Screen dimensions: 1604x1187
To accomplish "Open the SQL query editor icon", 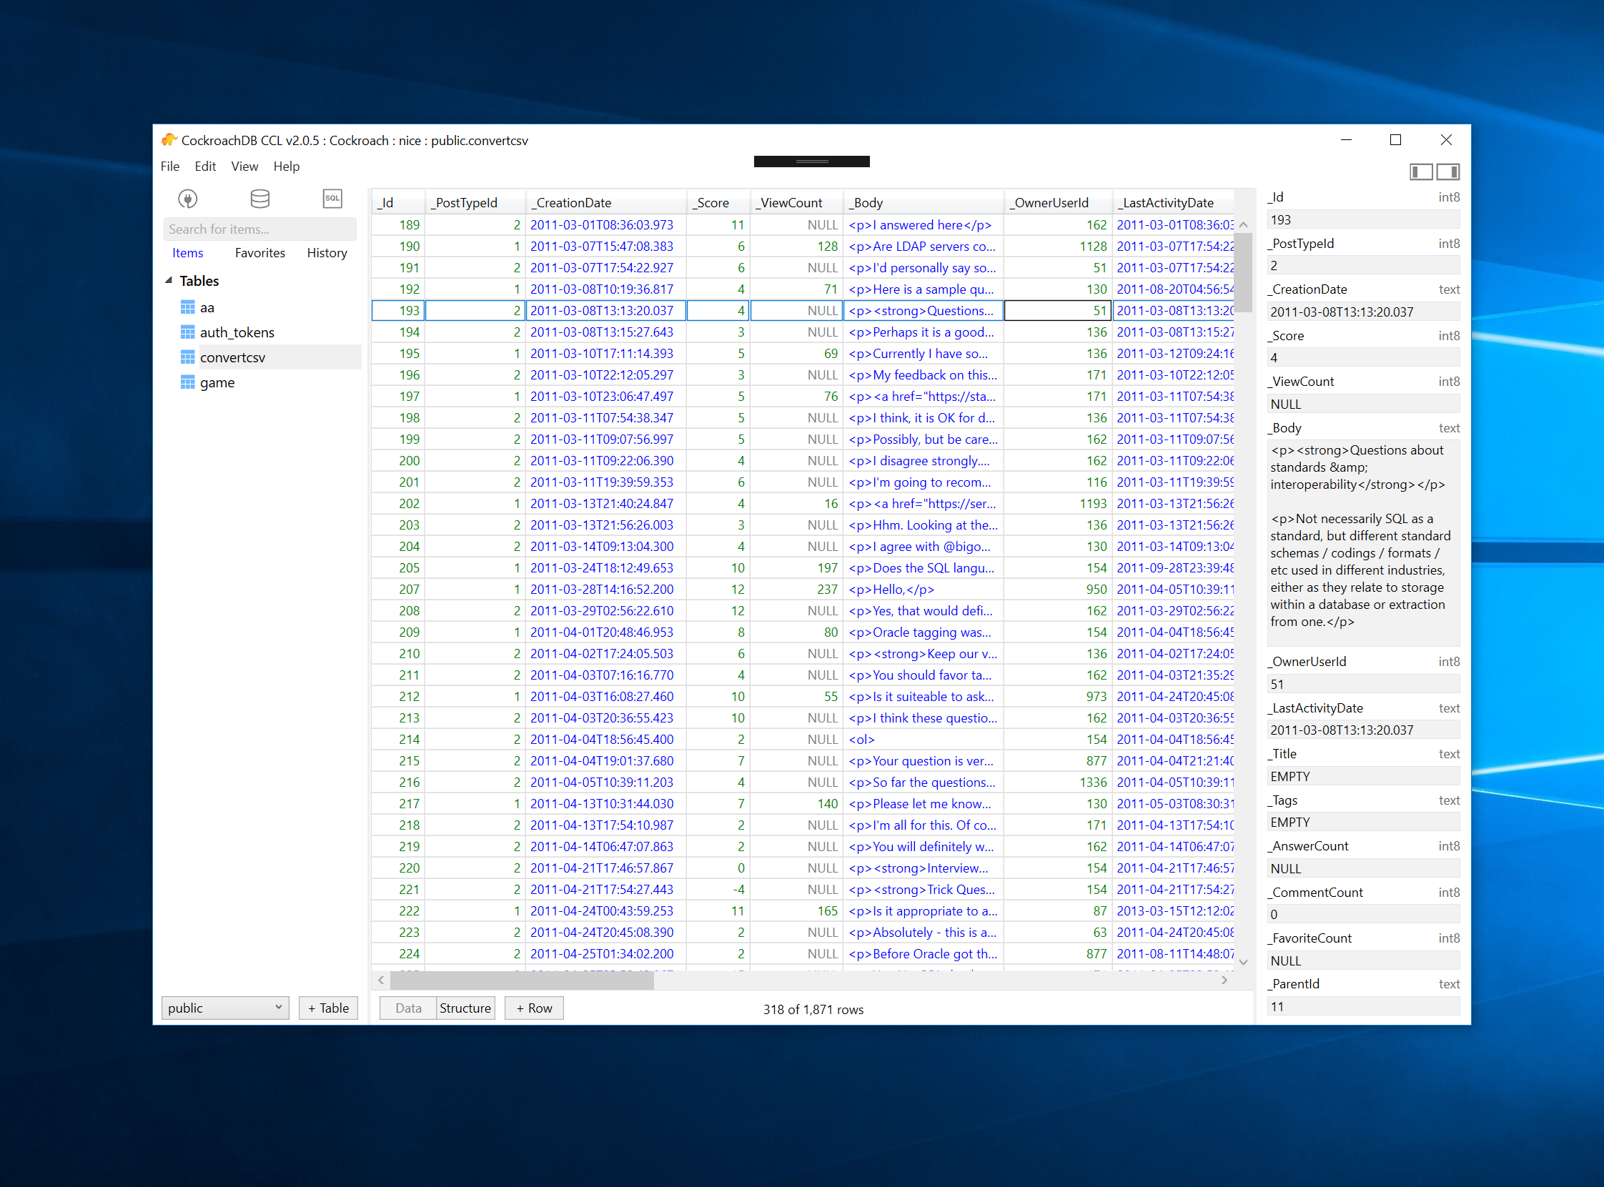I will pyautogui.click(x=332, y=199).
